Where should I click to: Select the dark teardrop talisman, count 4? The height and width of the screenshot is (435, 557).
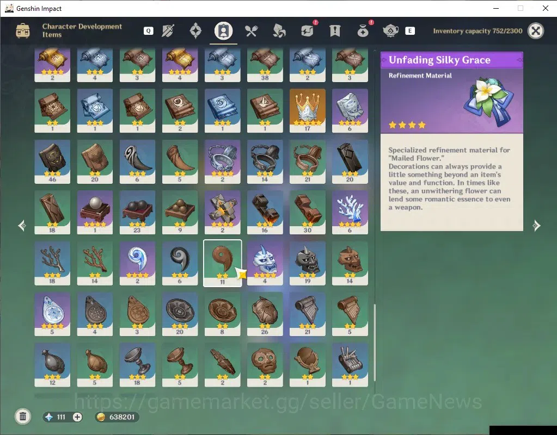[95, 314]
